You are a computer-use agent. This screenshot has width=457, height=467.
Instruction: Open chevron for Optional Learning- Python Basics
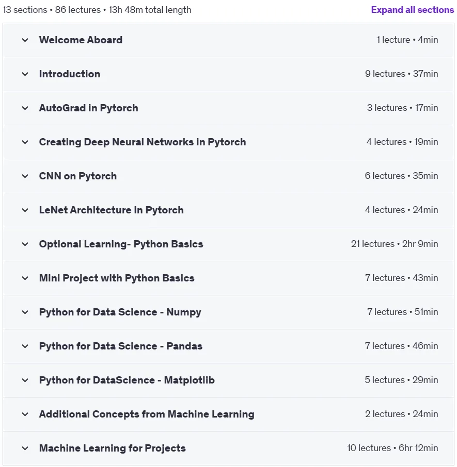click(25, 244)
